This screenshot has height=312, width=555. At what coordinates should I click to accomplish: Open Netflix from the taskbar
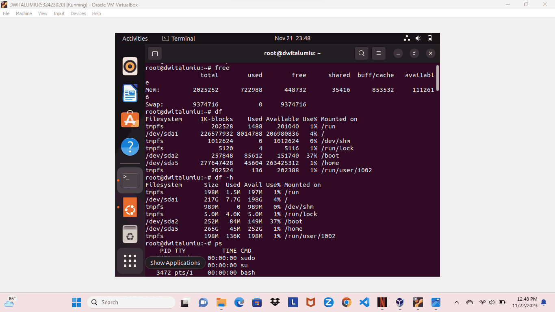tap(382, 302)
